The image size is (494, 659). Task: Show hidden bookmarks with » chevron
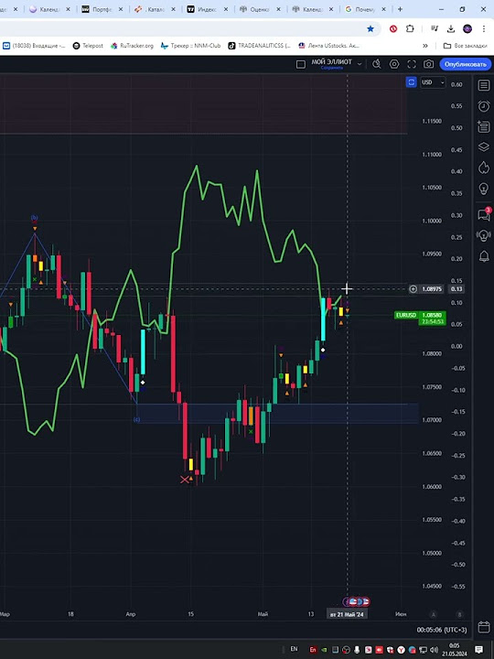pos(425,46)
